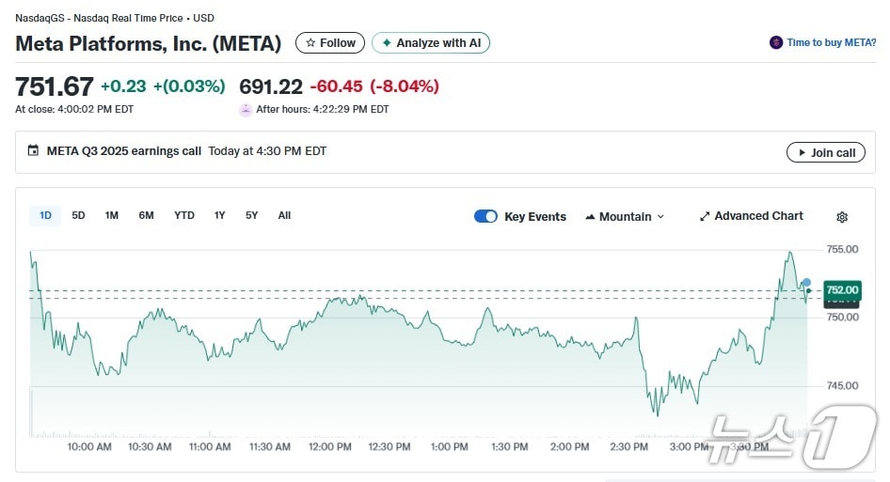Click the Analyze with AI button
Image resolution: width=890 pixels, height=482 pixels.
tap(431, 43)
